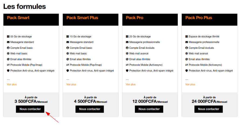Show more features for Pack Pro
The width and height of the screenshot is (245, 126).
131,84
